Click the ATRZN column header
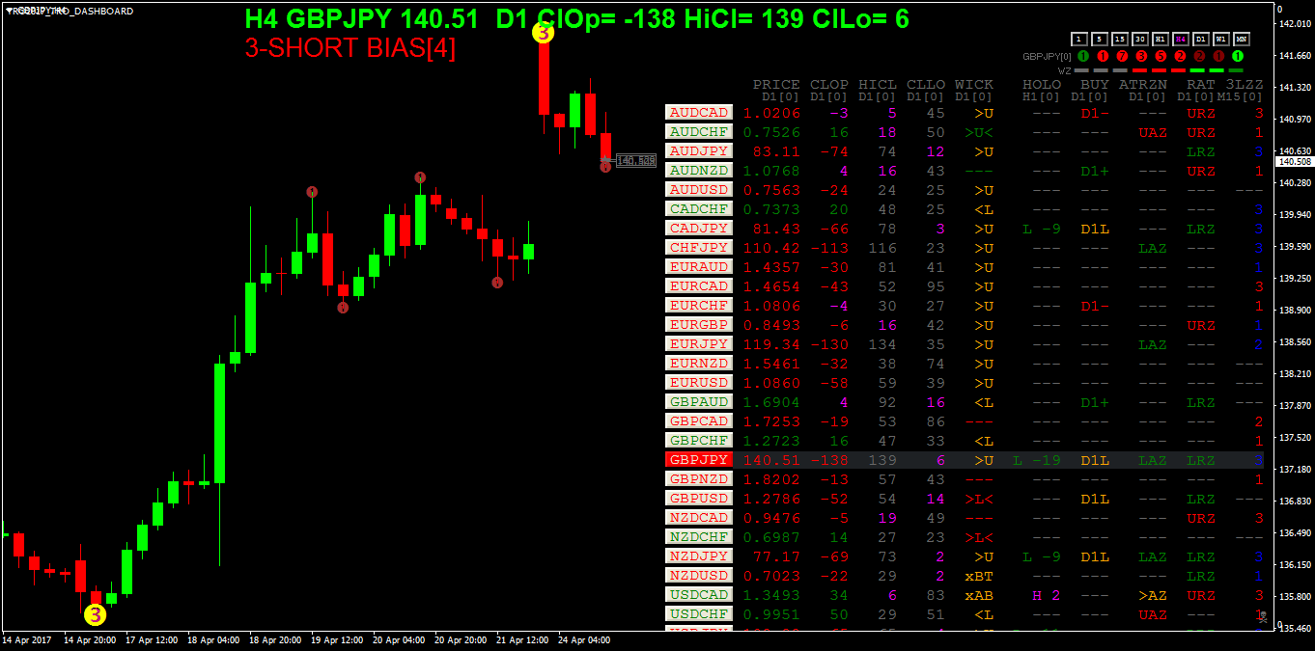 (1143, 85)
